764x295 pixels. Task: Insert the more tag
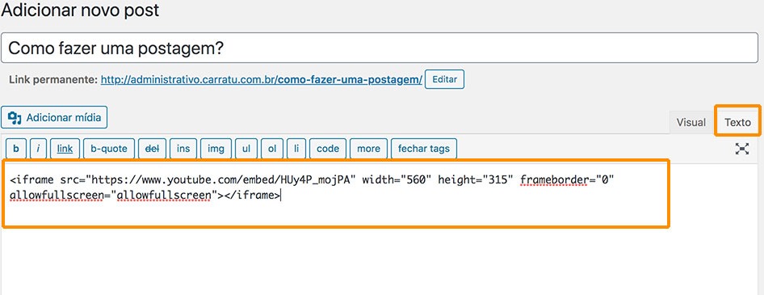coord(368,149)
